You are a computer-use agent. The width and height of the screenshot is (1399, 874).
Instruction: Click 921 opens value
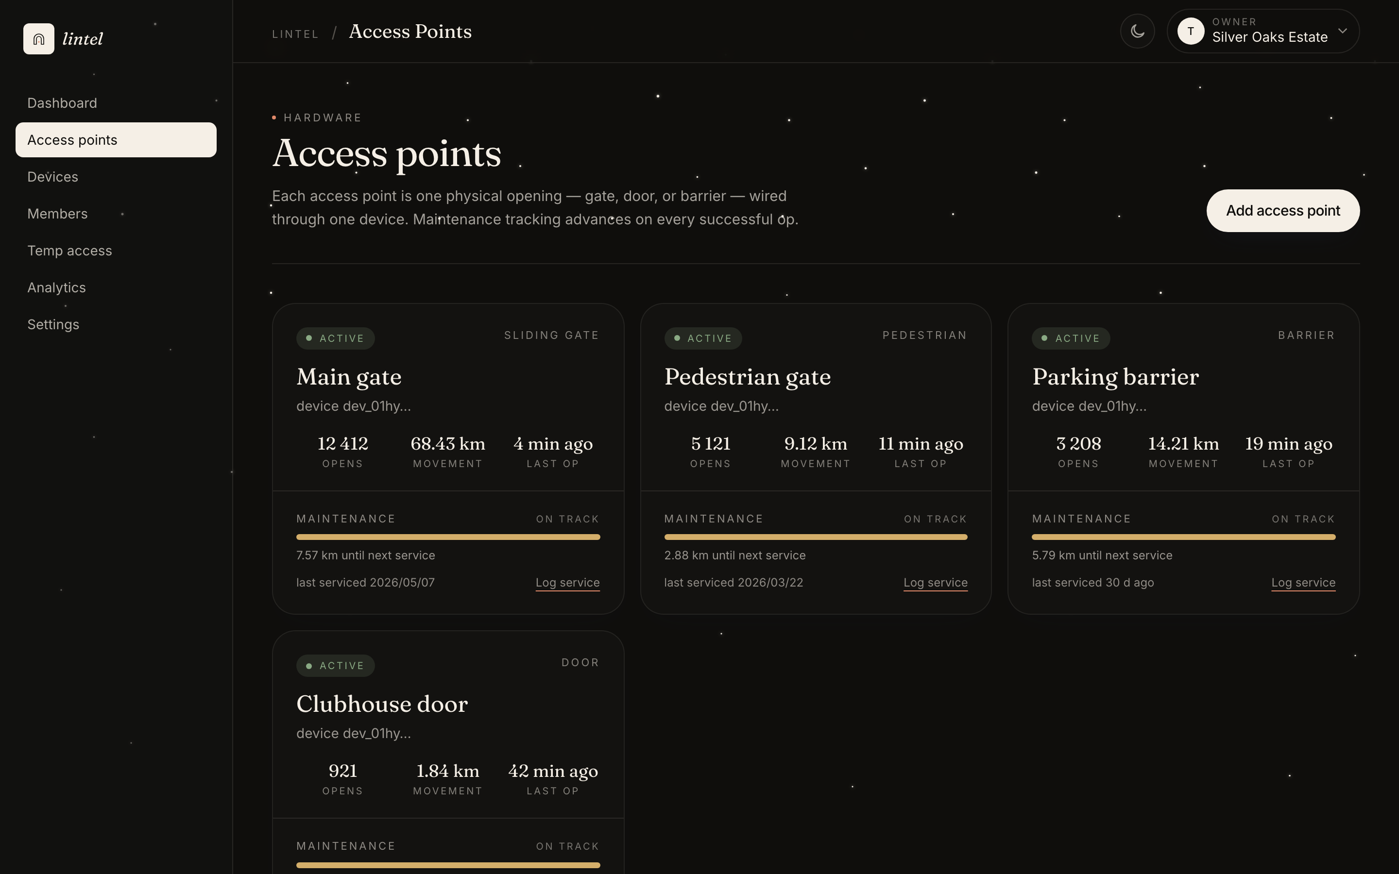(x=343, y=771)
